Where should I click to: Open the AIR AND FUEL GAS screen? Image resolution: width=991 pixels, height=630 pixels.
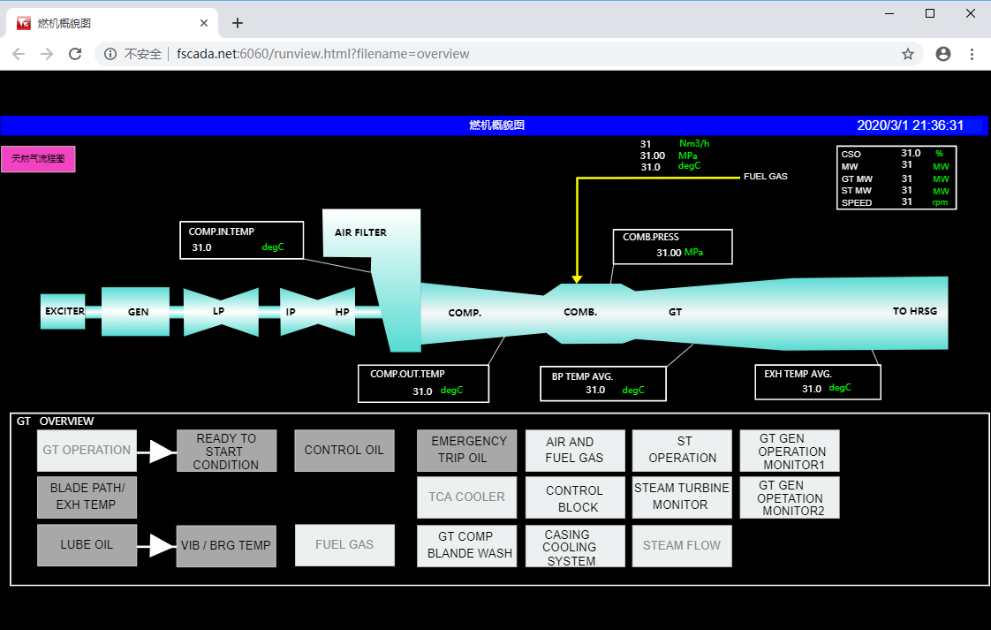pyautogui.click(x=574, y=451)
